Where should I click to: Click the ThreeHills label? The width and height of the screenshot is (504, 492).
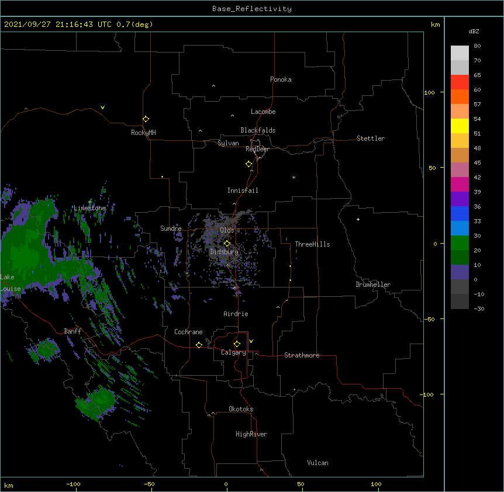tap(312, 244)
